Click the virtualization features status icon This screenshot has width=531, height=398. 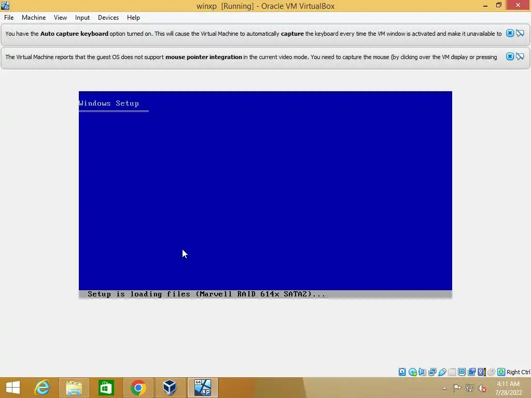click(x=482, y=372)
